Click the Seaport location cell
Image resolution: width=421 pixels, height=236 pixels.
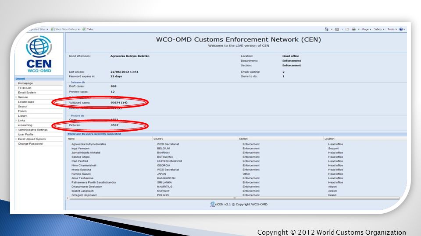(x=333, y=149)
